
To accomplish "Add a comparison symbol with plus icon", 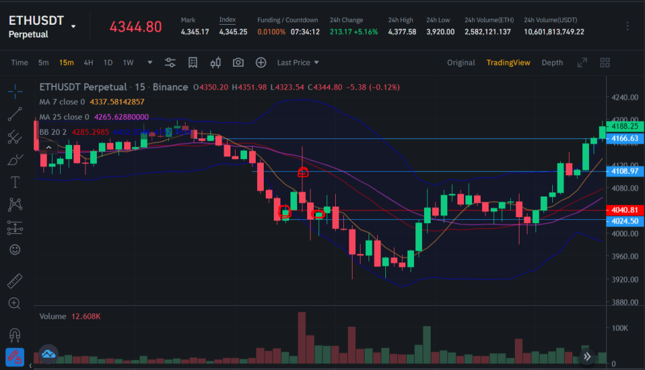I will point(261,63).
